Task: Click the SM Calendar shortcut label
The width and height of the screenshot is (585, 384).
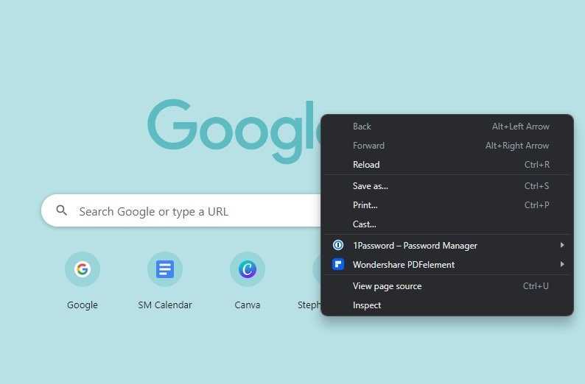Action: click(x=165, y=305)
